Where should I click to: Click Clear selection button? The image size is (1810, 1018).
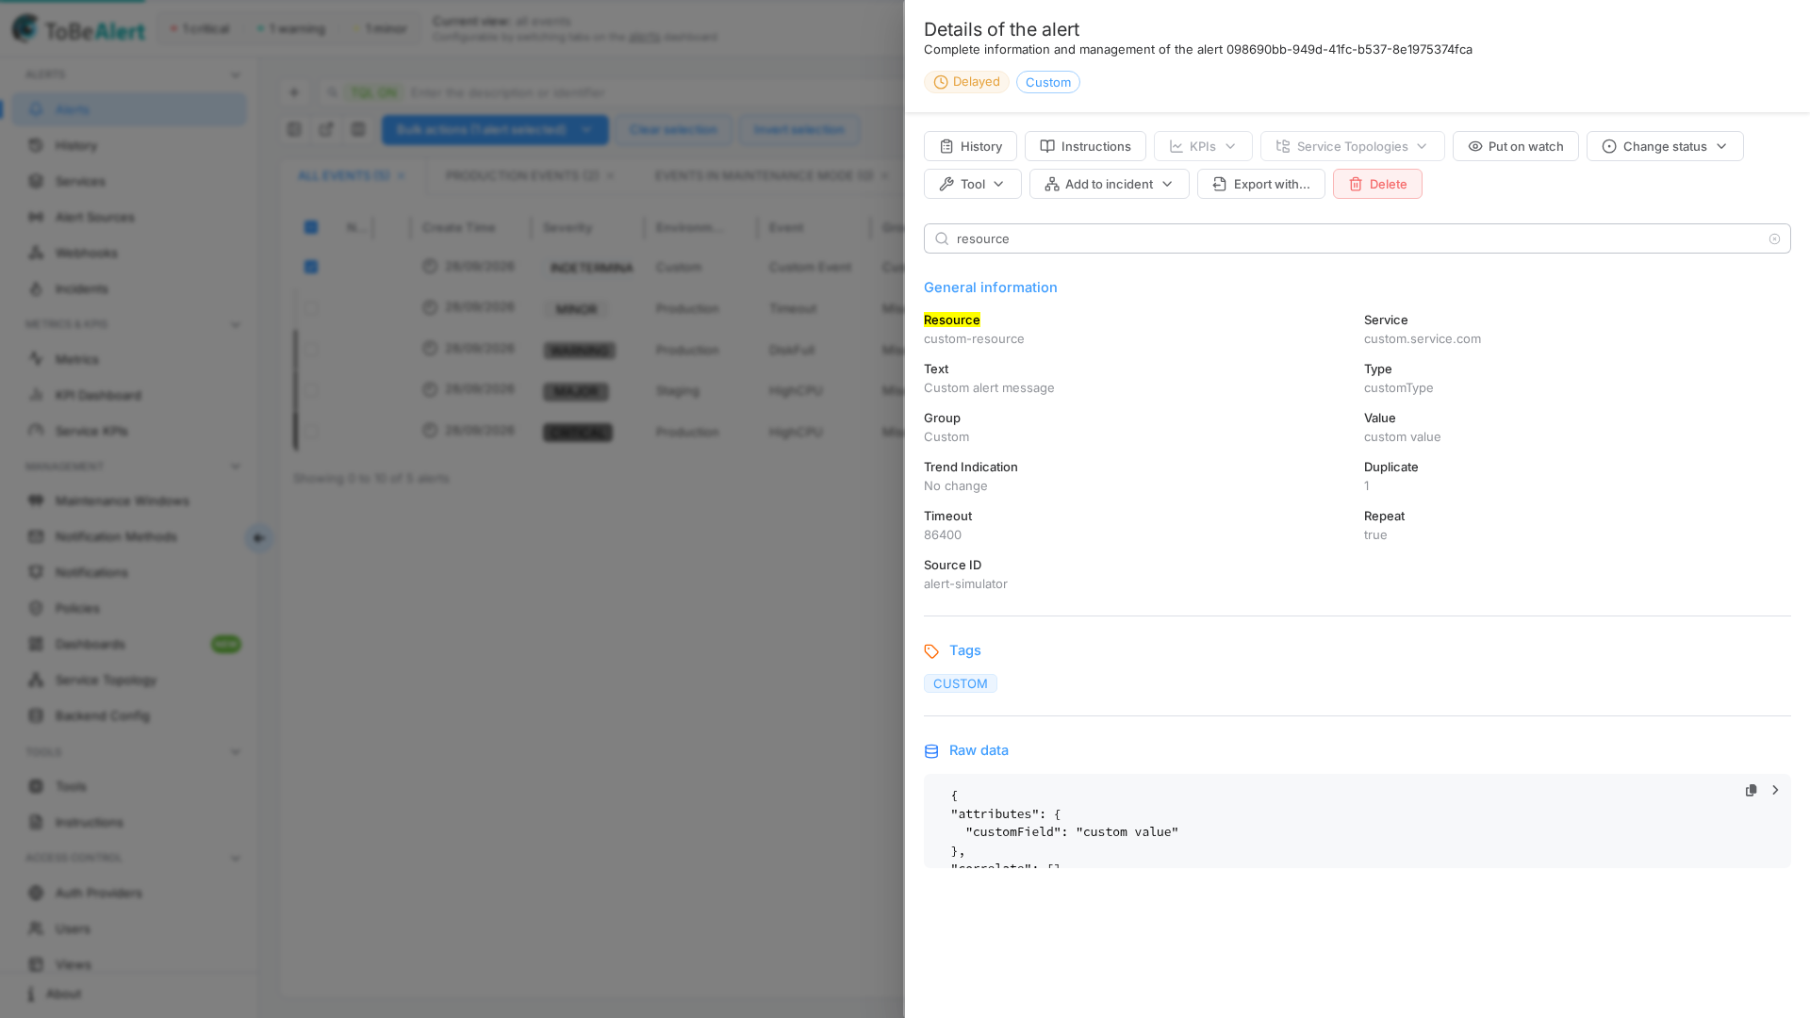point(673,129)
